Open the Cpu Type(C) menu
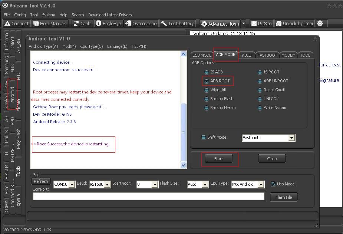This screenshot has height=234, width=343. click(92, 46)
